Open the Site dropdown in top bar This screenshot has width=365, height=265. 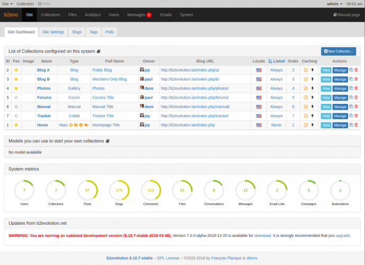6,4
